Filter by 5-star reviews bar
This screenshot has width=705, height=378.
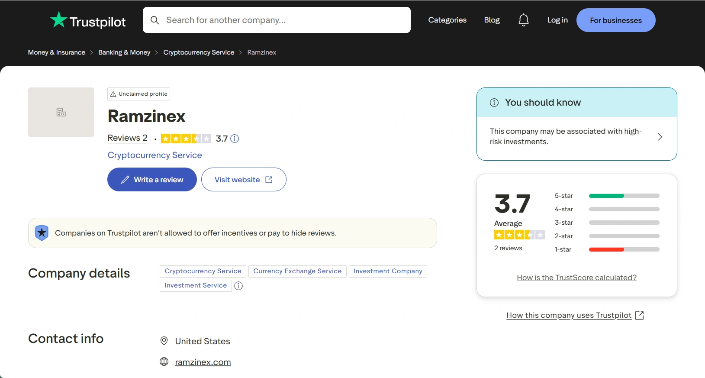pyautogui.click(x=624, y=196)
